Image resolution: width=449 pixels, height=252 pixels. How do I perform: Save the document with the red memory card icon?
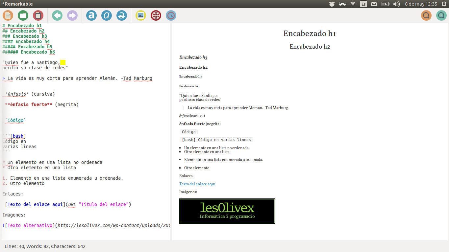click(38, 15)
